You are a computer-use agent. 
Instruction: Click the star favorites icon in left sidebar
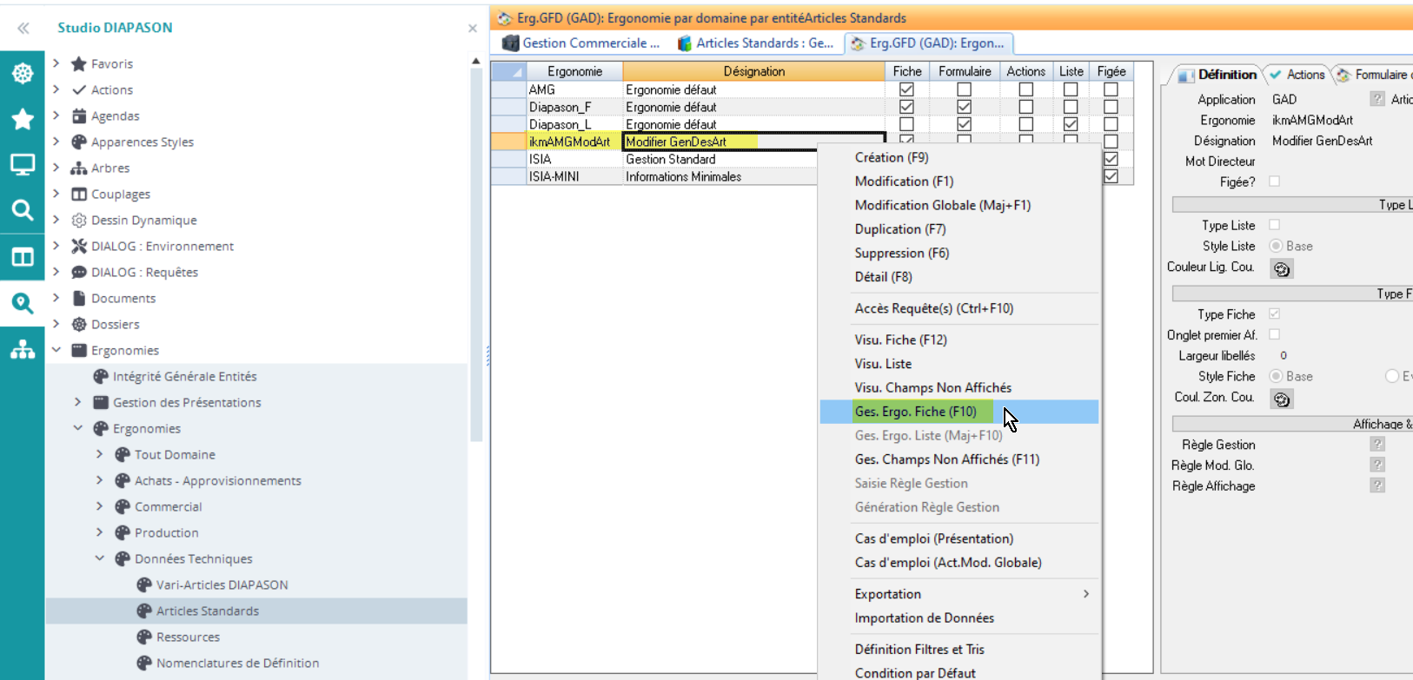[x=23, y=119]
